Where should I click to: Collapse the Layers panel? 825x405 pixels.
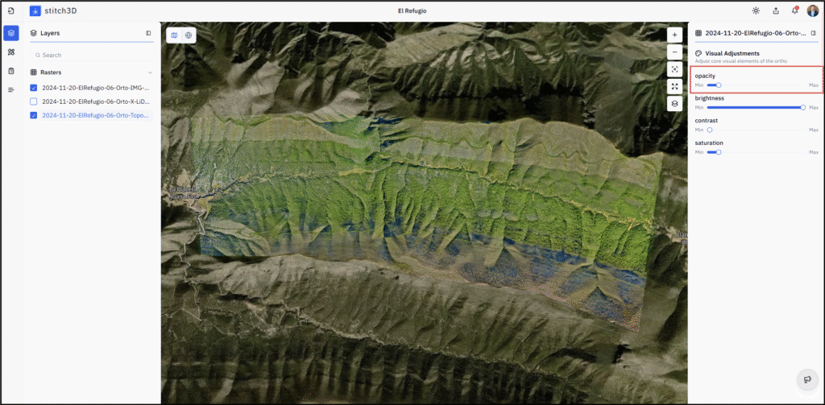(148, 33)
